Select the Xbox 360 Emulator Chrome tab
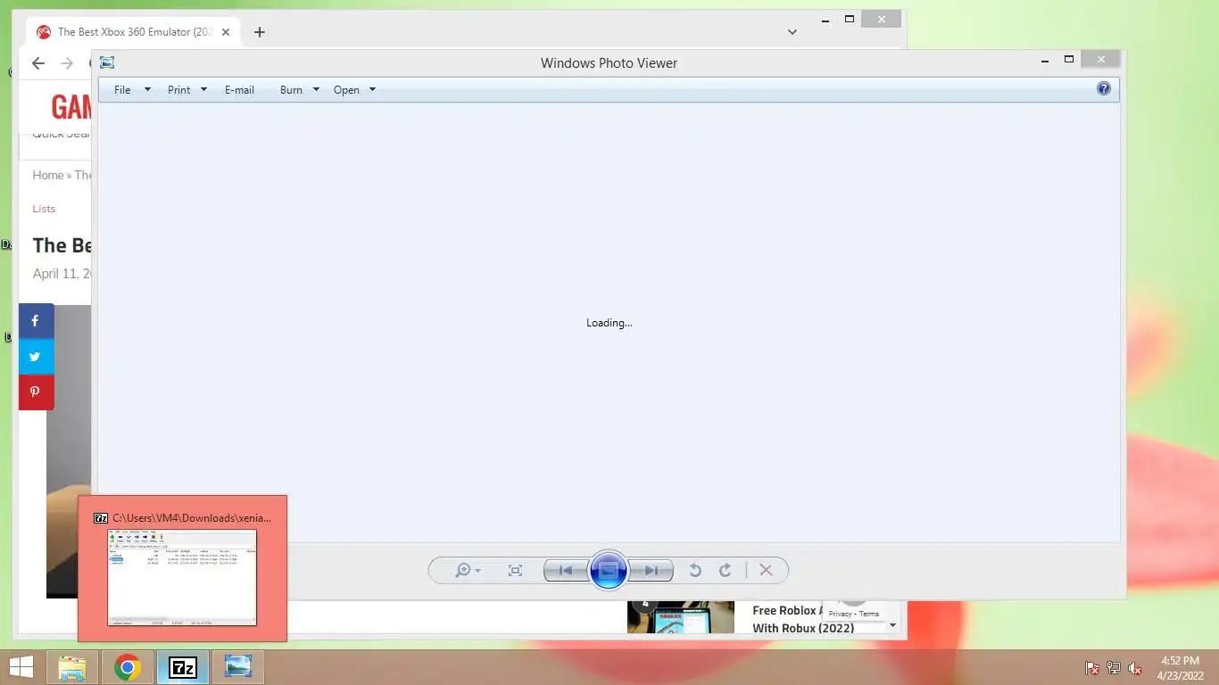This screenshot has width=1219, height=685. pos(134,32)
